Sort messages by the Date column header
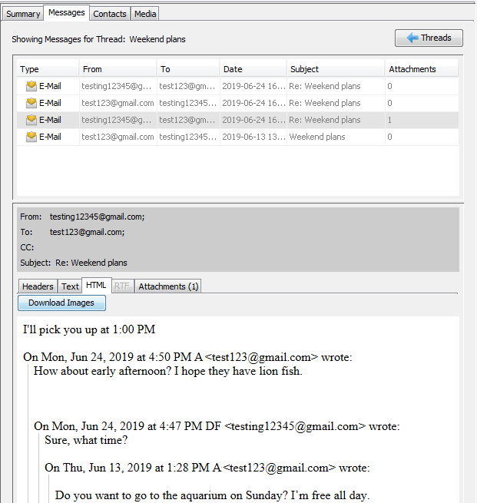 (x=253, y=69)
